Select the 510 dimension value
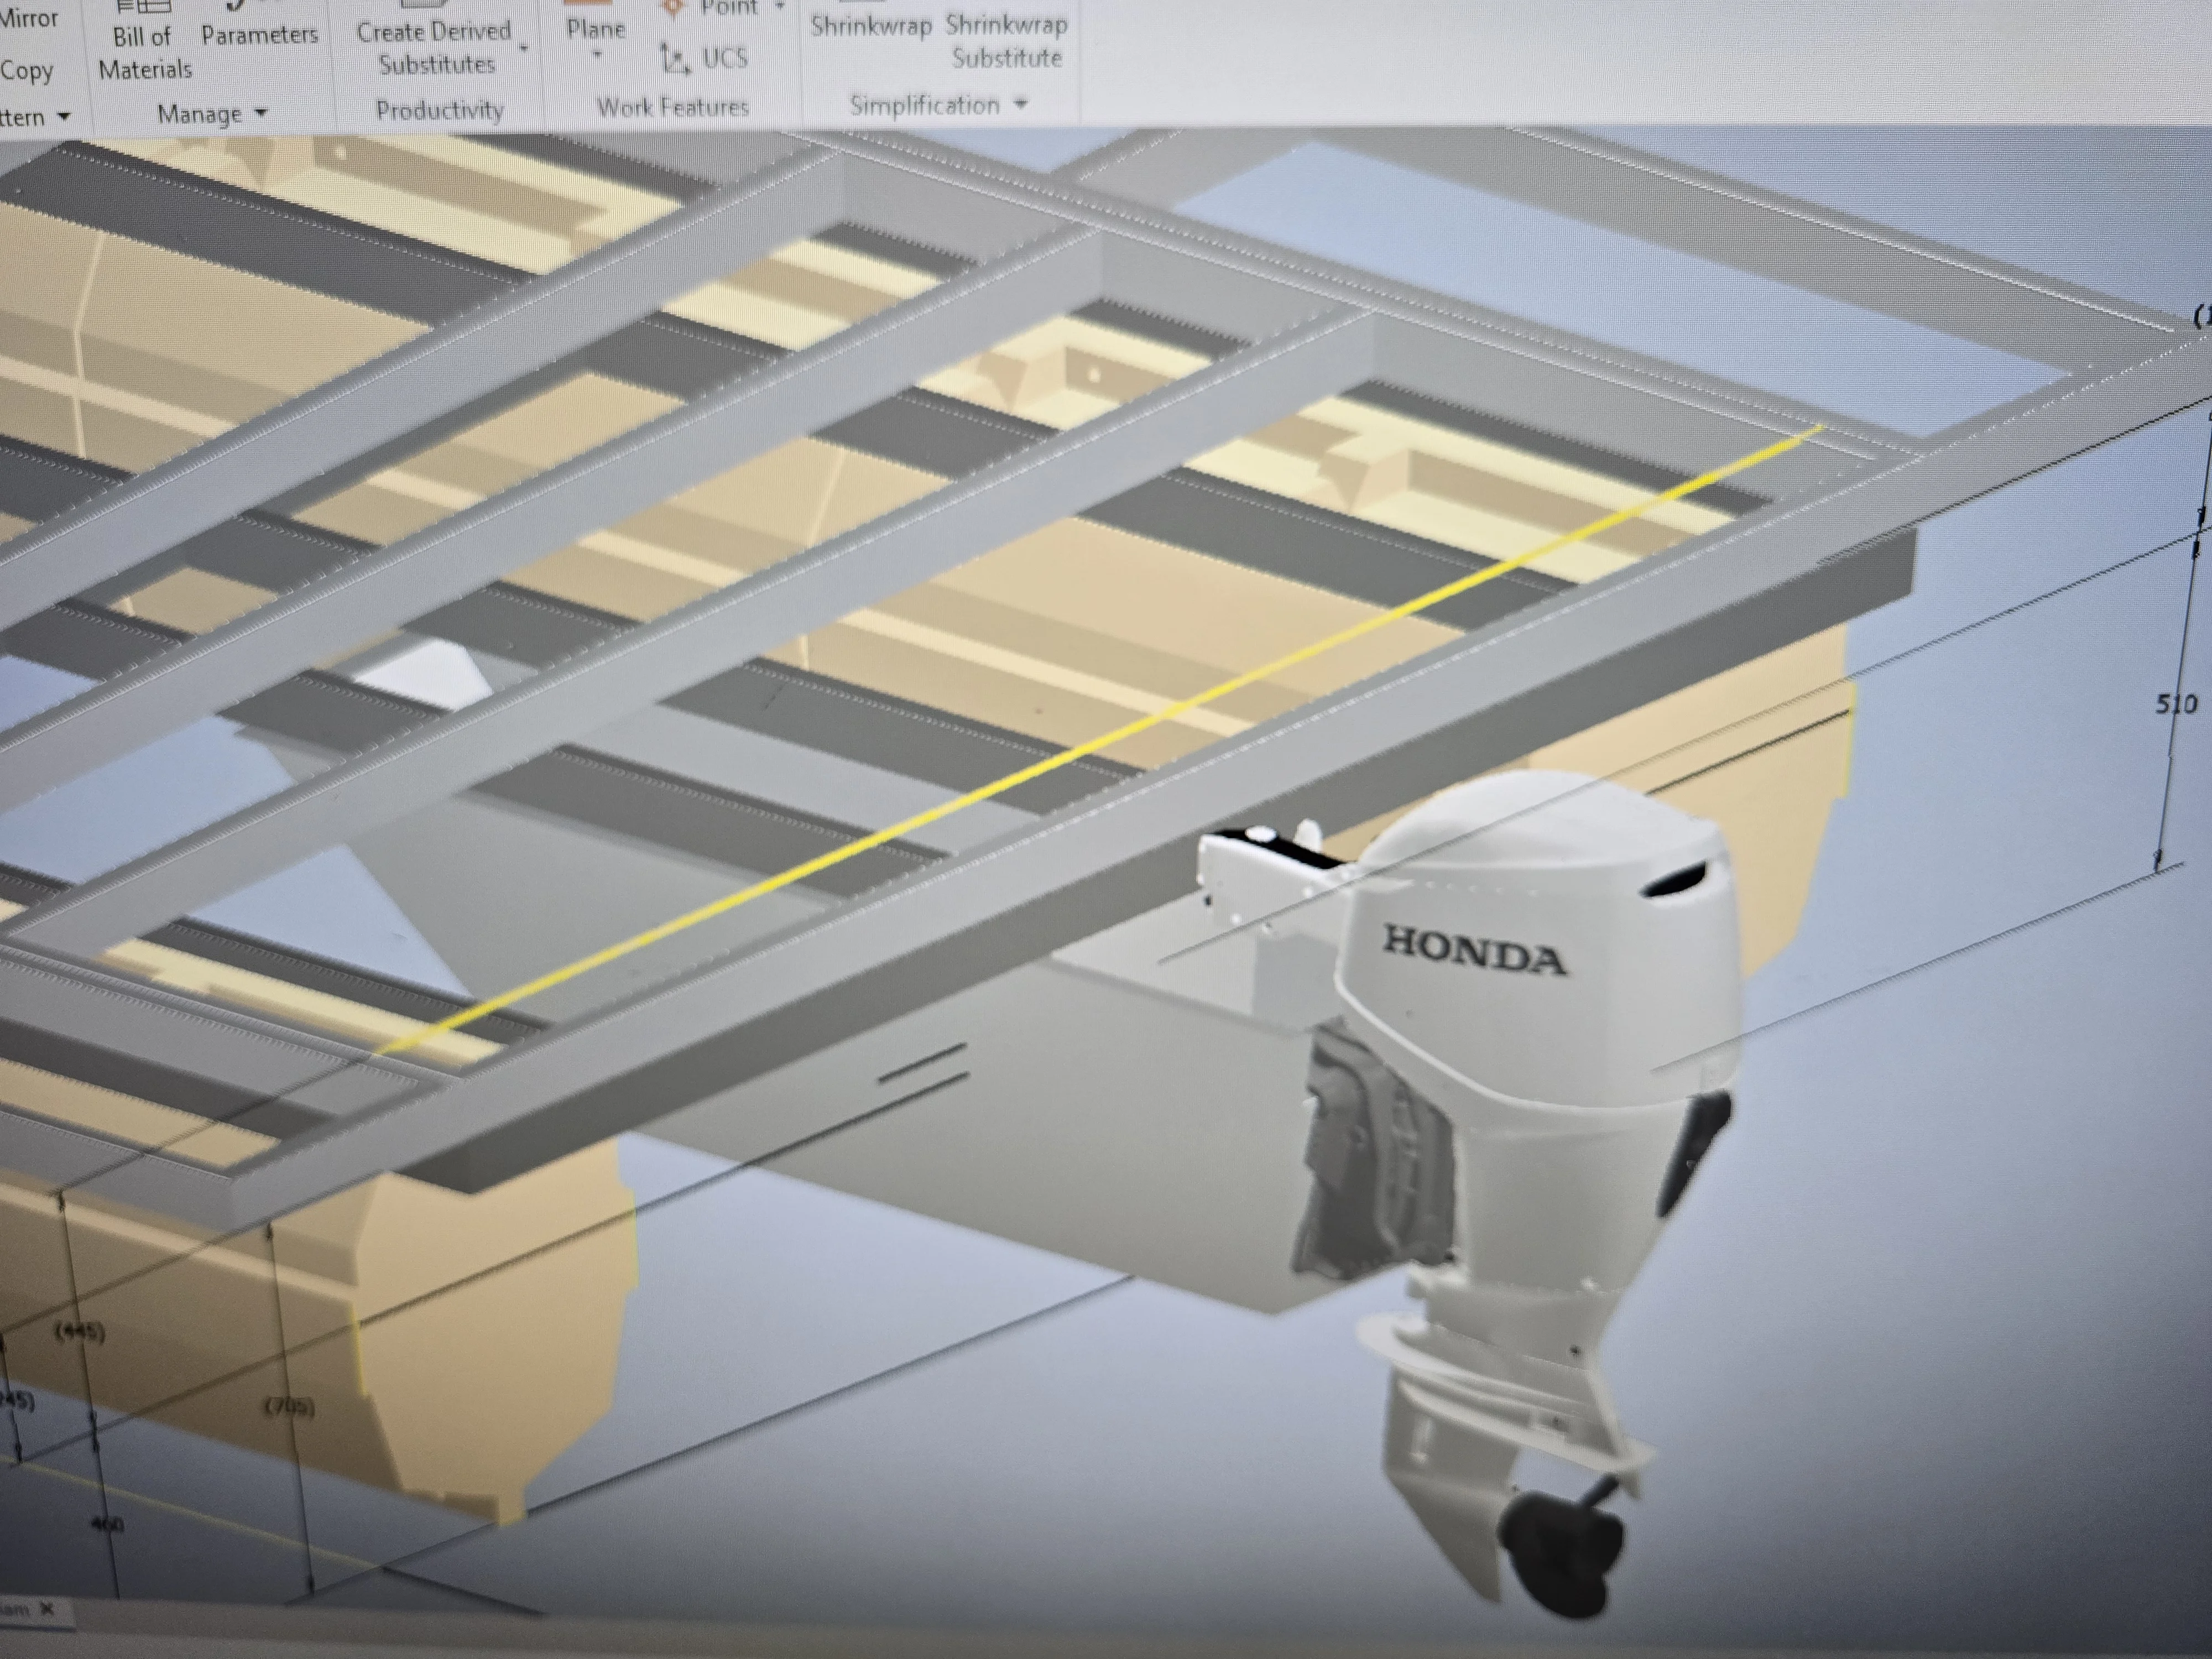The height and width of the screenshot is (1659, 2212). (2176, 704)
